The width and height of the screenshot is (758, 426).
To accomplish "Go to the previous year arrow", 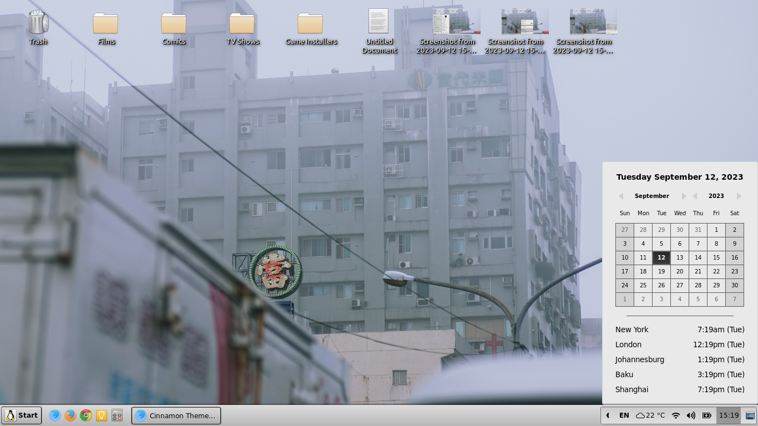I will pyautogui.click(x=695, y=196).
